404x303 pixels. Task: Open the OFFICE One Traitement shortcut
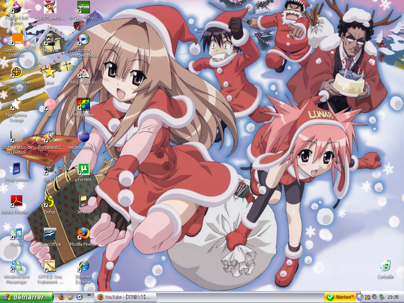[x=50, y=272]
